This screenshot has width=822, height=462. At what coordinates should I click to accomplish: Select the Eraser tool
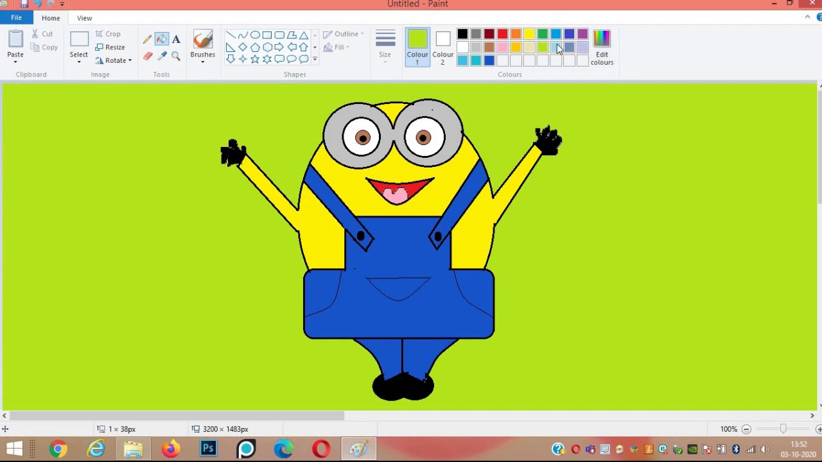147,56
